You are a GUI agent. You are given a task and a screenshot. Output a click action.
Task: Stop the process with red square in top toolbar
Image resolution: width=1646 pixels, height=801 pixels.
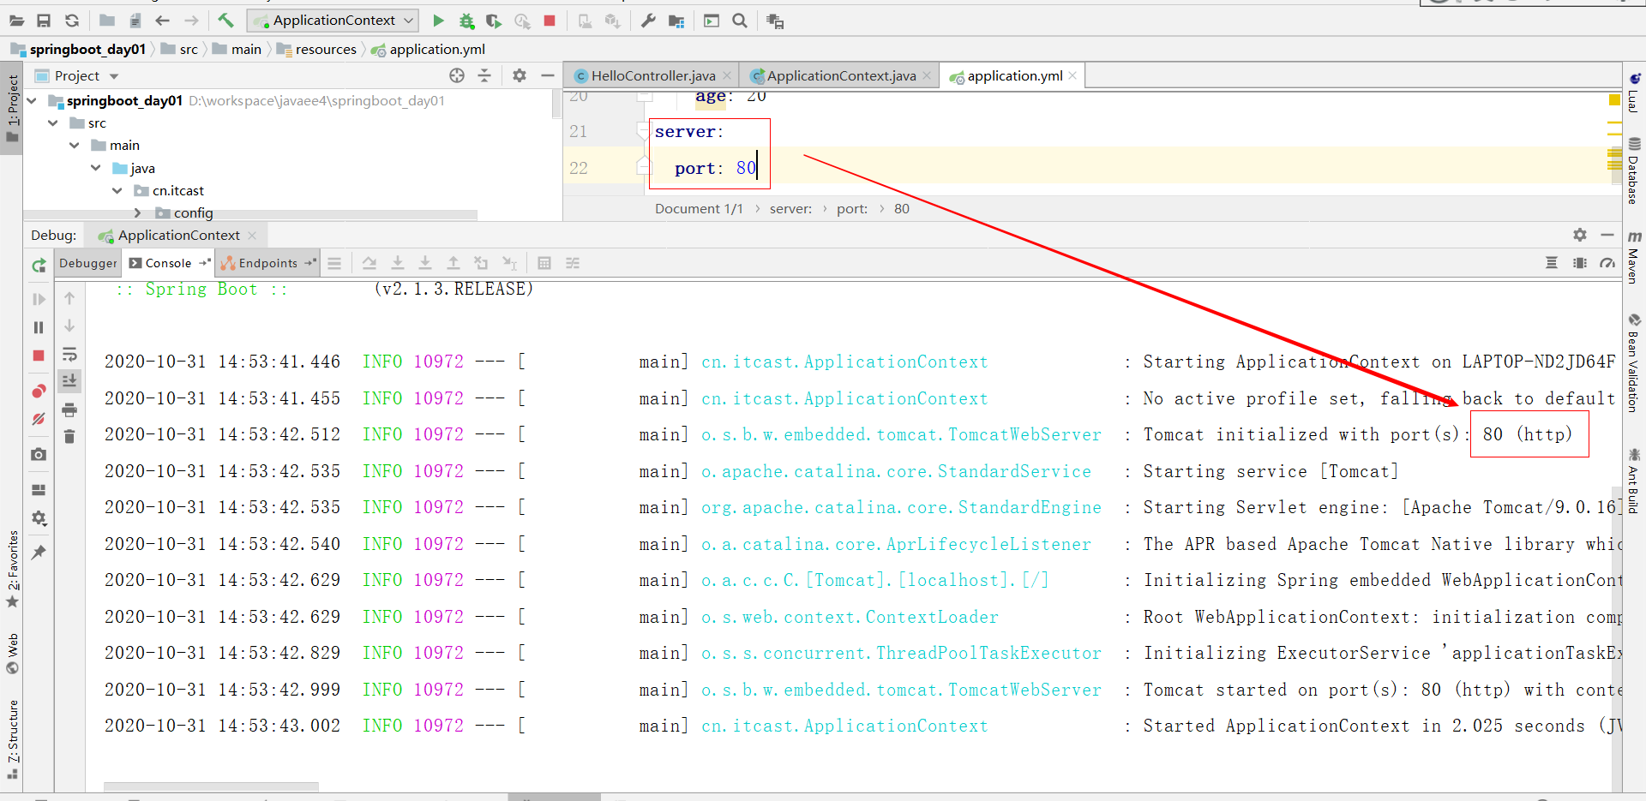[550, 21]
